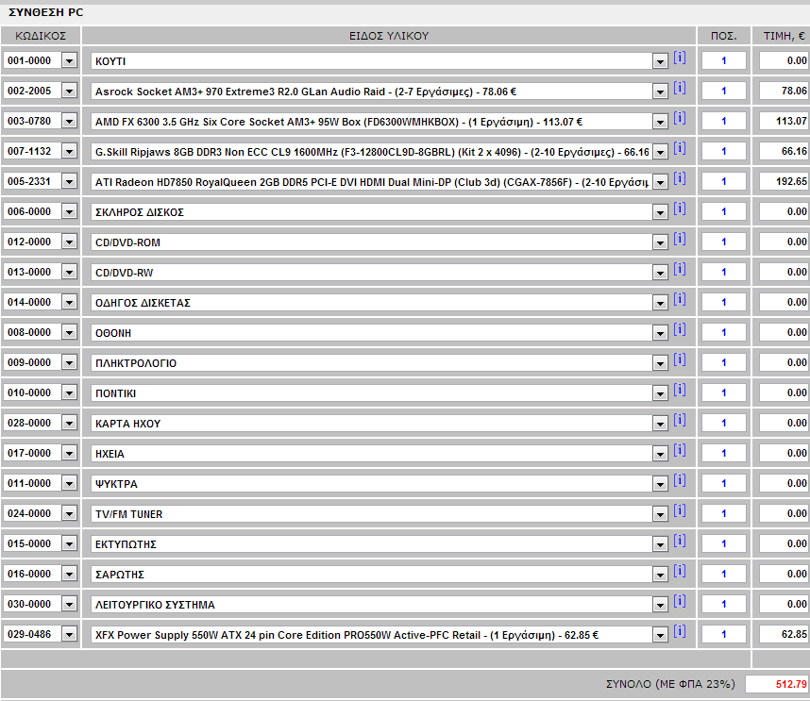Click info [i] for XFX Power Supply row
This screenshot has height=701, width=810.
[x=680, y=632]
